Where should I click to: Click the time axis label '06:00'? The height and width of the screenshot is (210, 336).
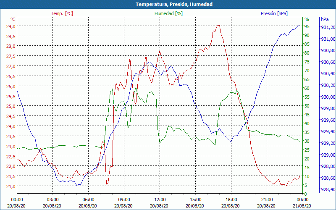click(x=88, y=200)
